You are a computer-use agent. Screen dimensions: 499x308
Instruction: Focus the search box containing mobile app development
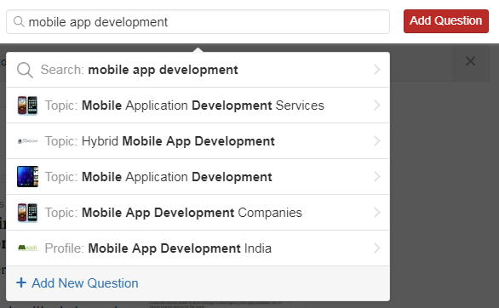pyautogui.click(x=198, y=21)
